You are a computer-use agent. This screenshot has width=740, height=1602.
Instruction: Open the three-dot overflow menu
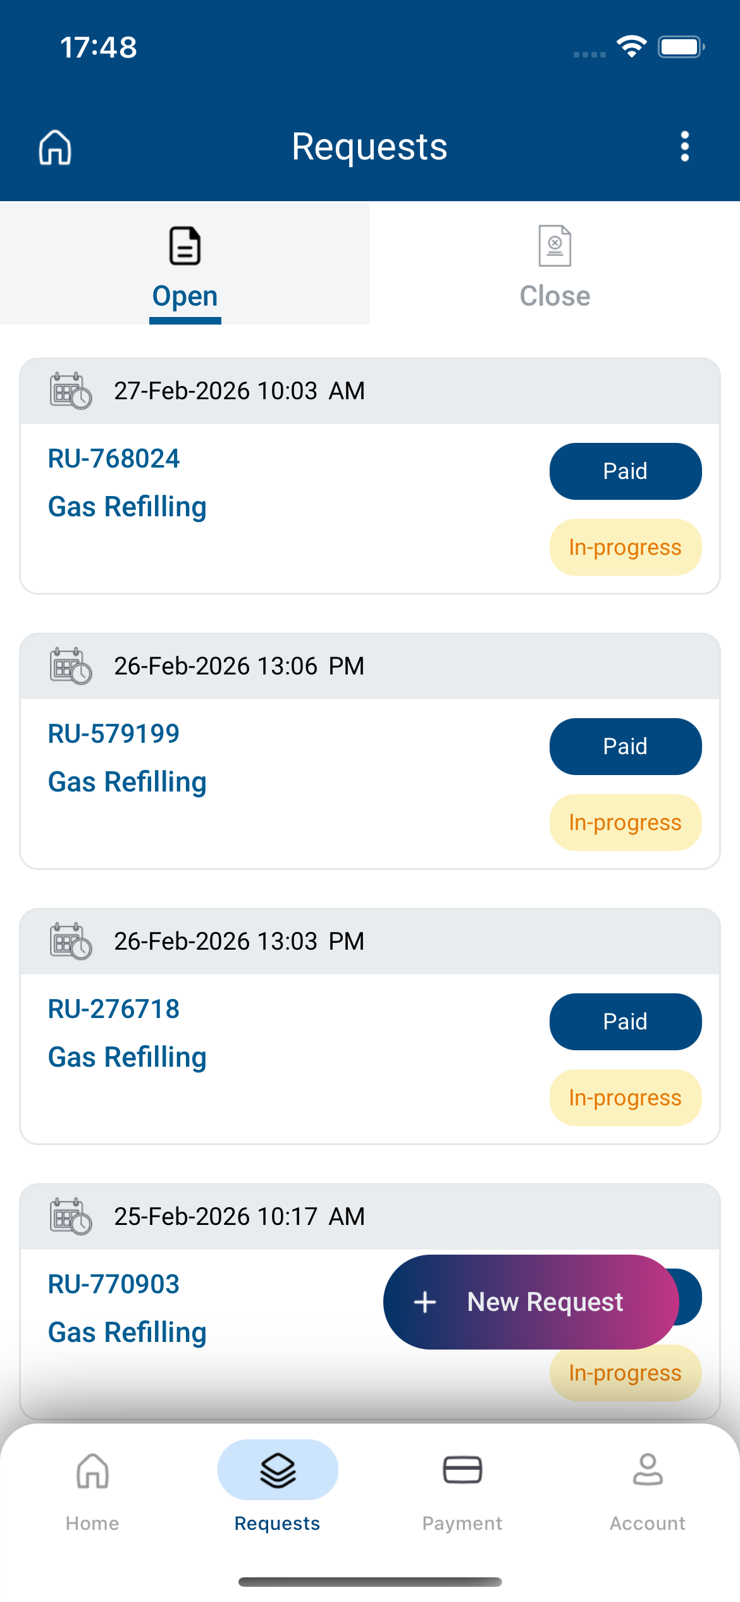tap(684, 147)
